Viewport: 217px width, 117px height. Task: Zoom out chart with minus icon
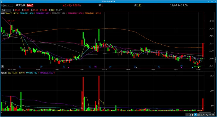point(210,115)
